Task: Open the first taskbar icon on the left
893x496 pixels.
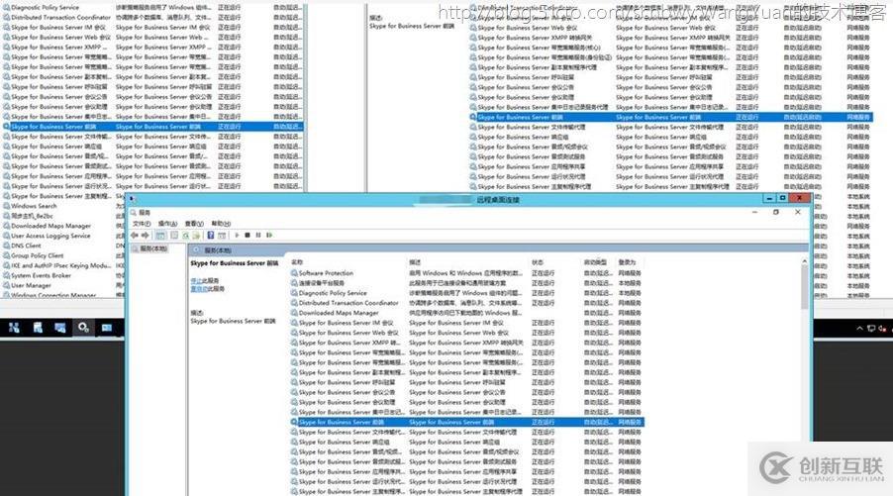Action: pos(14,328)
